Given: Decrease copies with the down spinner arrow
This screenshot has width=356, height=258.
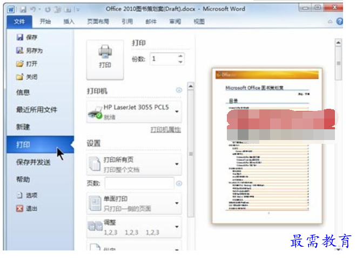Looking at the screenshot, I should [180, 62].
